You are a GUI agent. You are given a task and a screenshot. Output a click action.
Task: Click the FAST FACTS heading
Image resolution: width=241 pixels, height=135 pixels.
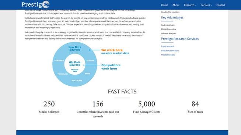pos(122,92)
